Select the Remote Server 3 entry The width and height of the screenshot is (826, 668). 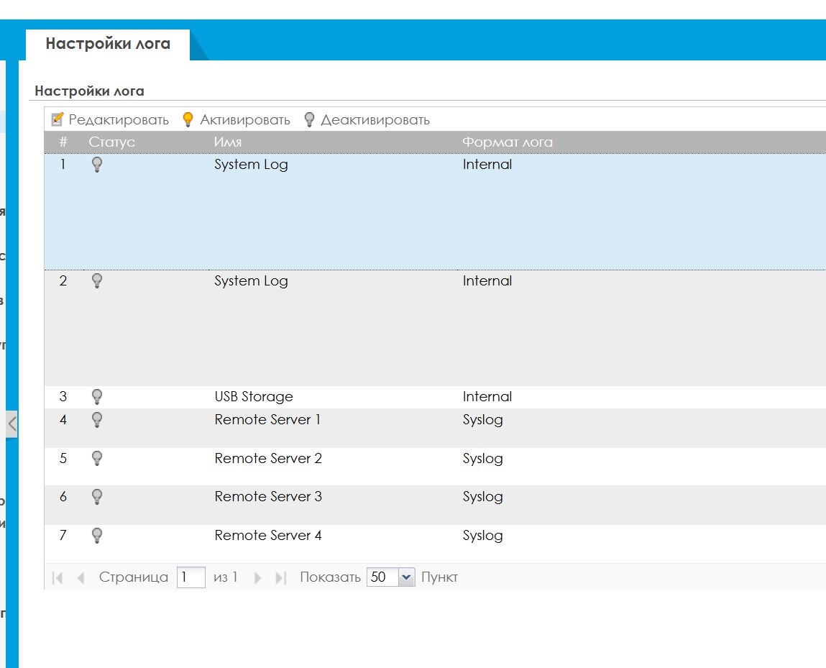(267, 497)
